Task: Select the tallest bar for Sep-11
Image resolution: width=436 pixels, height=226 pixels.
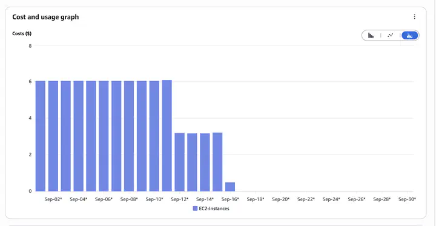Action: pyautogui.click(x=167, y=136)
